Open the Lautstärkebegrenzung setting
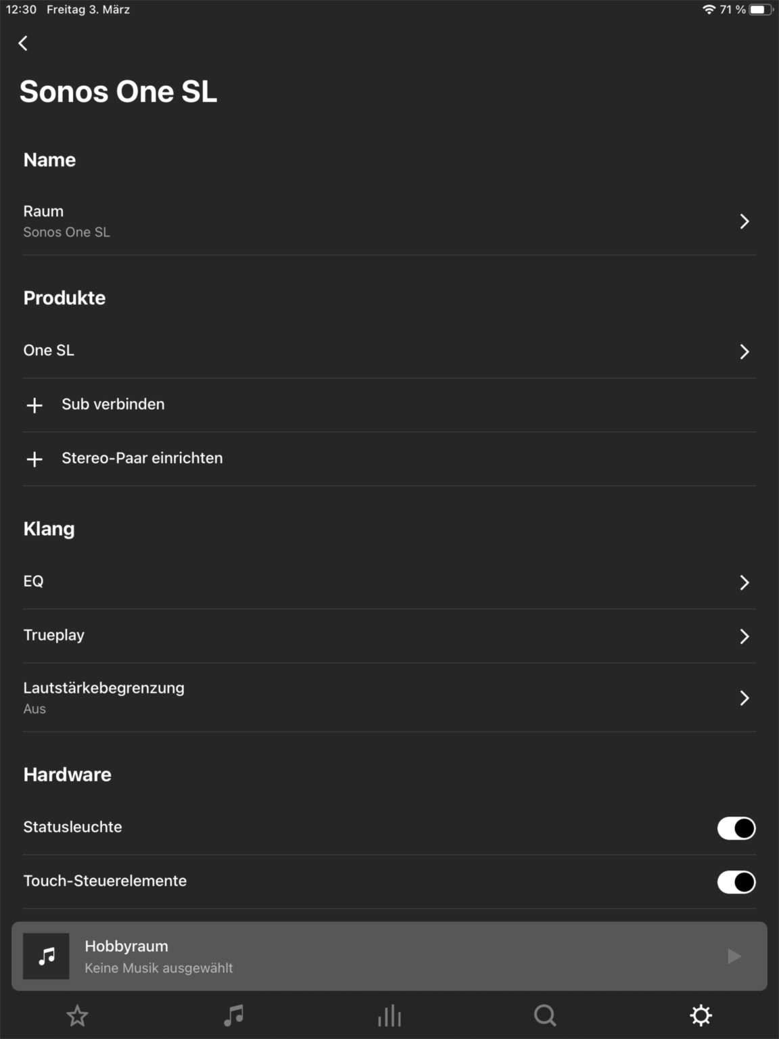 [x=389, y=697]
